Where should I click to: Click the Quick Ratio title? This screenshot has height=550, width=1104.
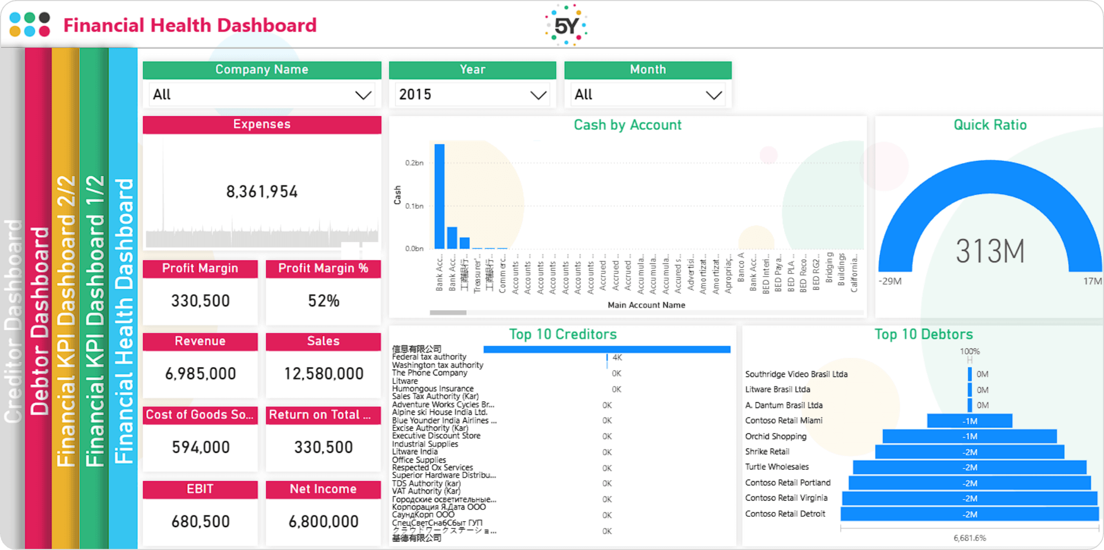(990, 125)
